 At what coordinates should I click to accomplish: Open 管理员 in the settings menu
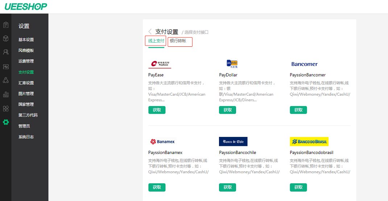coord(24,126)
